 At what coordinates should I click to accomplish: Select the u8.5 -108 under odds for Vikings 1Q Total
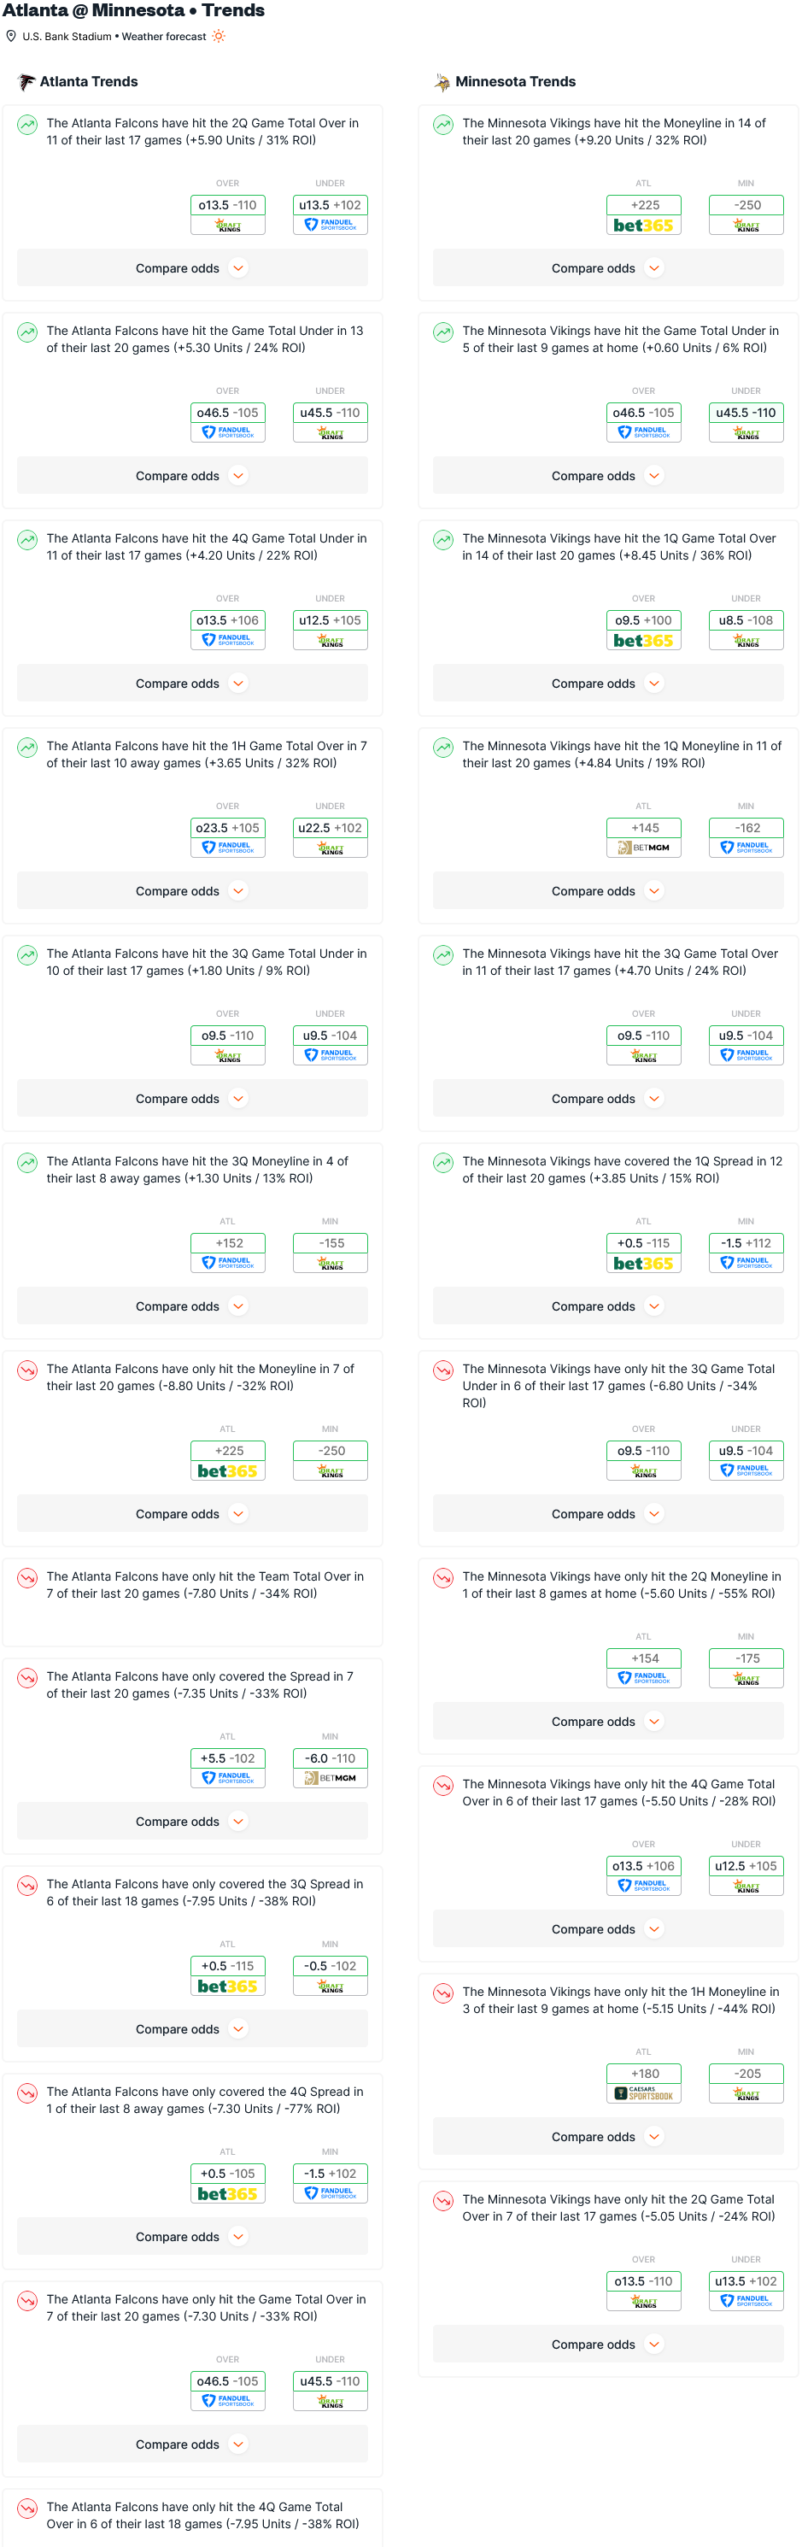[746, 621]
